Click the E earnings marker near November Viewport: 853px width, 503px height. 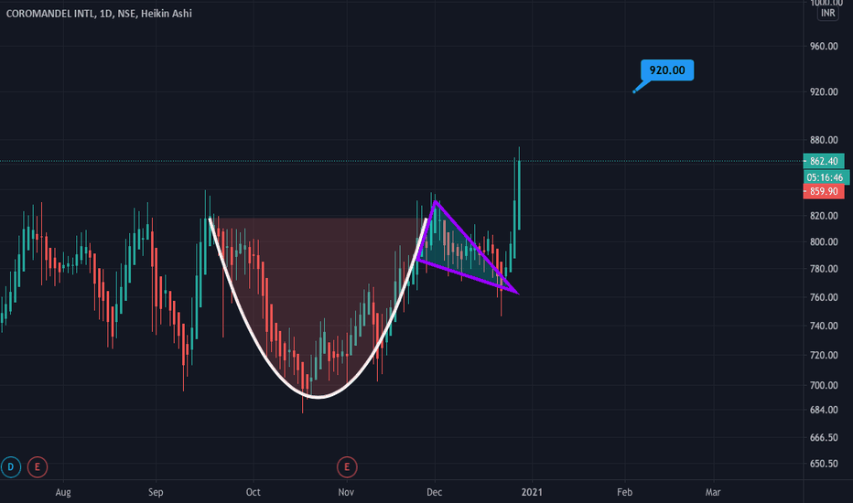click(347, 466)
